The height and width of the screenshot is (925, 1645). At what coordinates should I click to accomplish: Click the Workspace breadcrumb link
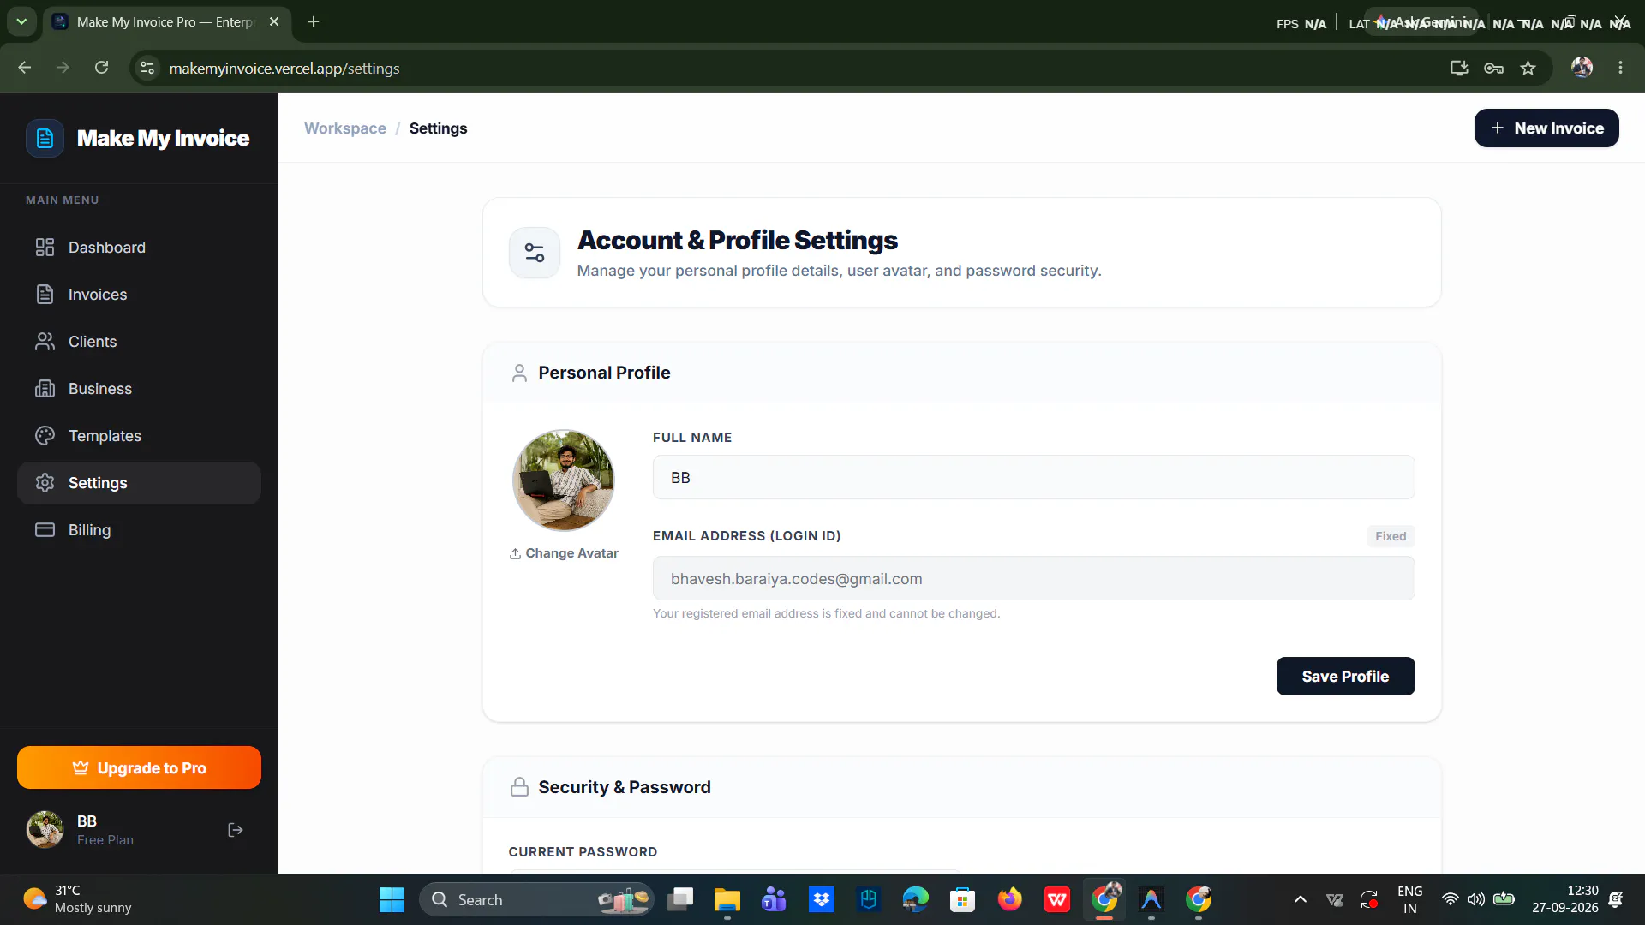coord(345,128)
